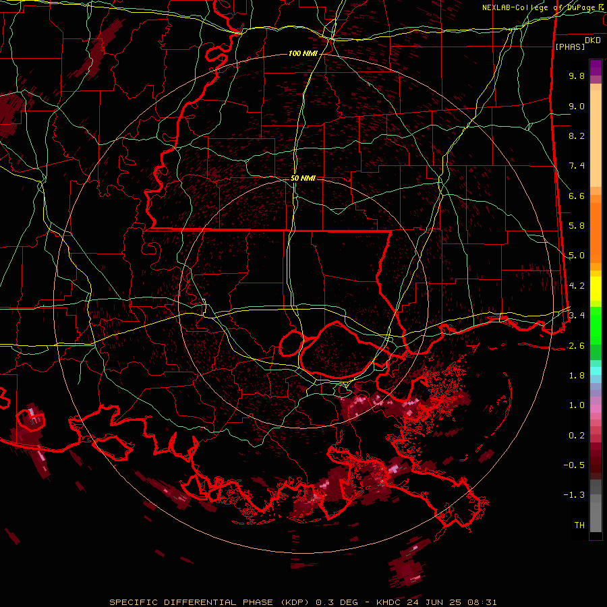The width and height of the screenshot is (607, 607).
Task: Click the "DKD" label above the color bar
Action: tap(593, 40)
